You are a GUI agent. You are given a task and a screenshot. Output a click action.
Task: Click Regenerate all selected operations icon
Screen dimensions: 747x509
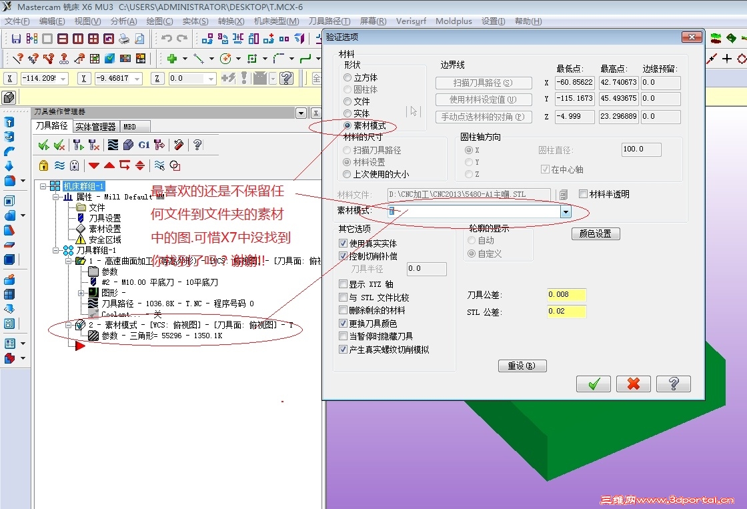pyautogui.click(x=79, y=145)
